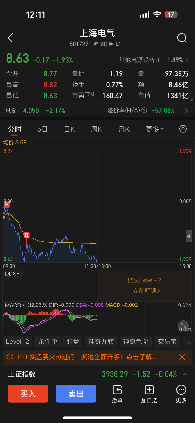Open chart settings hexagon icon
The image size is (195, 423).
pyautogui.click(x=183, y=129)
